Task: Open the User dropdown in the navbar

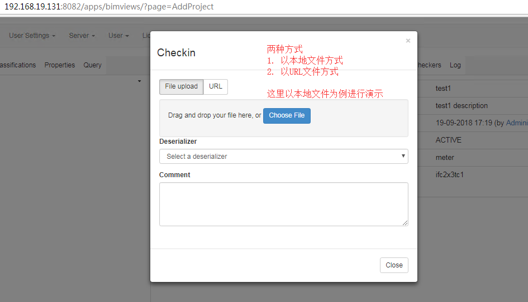Action: click(118, 36)
